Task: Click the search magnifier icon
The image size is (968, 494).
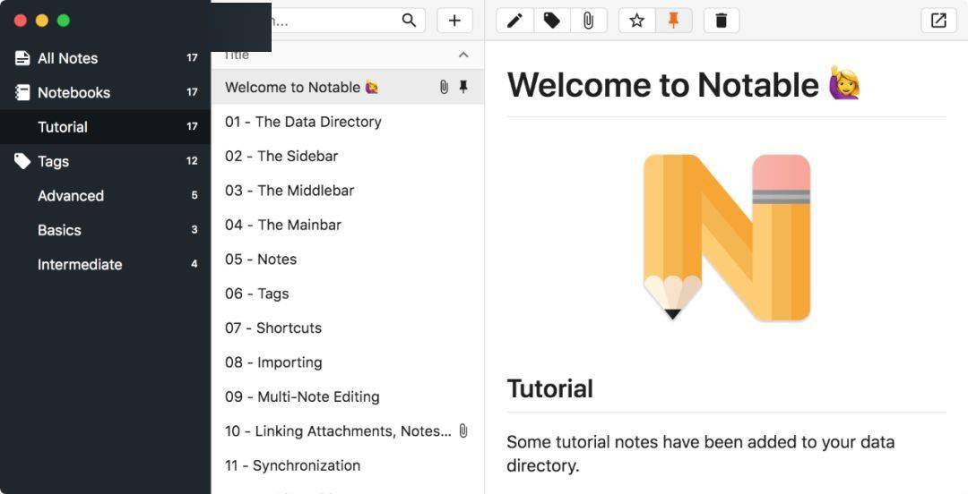Action: 409,21
